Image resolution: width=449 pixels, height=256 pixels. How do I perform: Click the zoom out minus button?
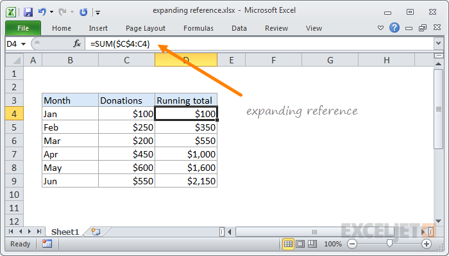pos(352,244)
